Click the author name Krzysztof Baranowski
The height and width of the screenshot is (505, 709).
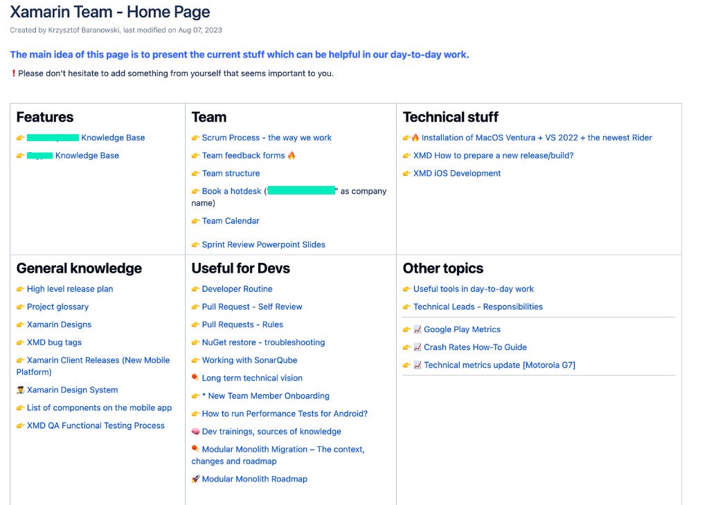(x=84, y=30)
